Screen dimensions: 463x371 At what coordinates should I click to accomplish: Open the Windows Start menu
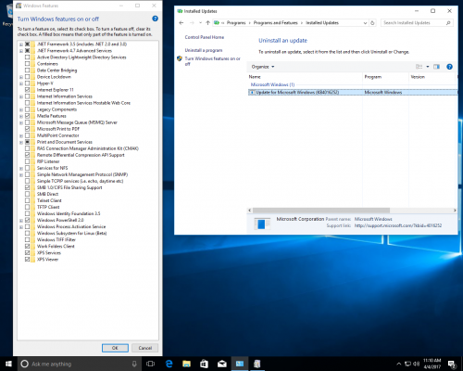[x=8, y=364]
